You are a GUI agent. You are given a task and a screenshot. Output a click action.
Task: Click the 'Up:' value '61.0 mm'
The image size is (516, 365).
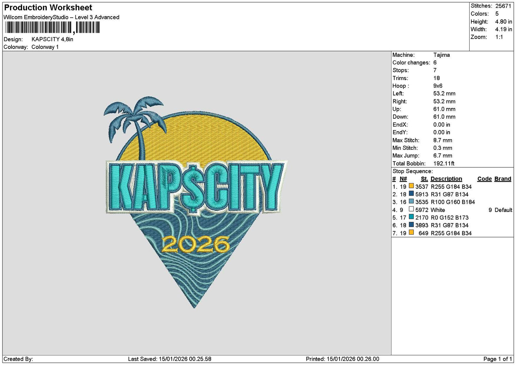[444, 109]
